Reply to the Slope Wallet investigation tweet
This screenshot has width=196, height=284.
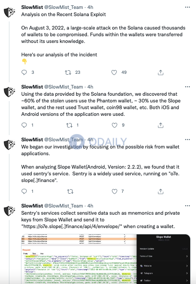coord(24,191)
